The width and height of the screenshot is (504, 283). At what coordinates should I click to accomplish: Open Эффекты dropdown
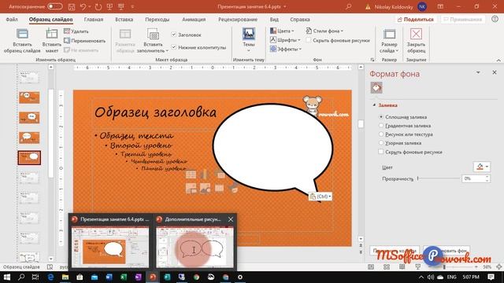[x=286, y=49]
